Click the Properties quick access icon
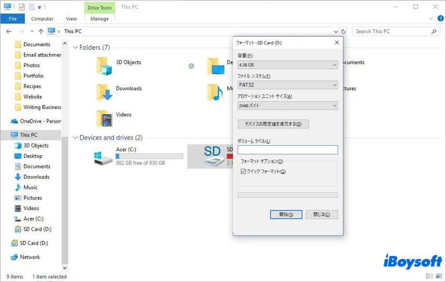 [22, 7]
